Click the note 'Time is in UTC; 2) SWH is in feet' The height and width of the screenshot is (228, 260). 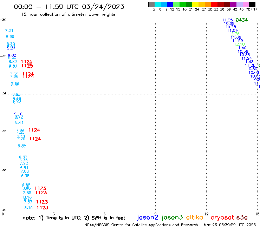pos(85,218)
